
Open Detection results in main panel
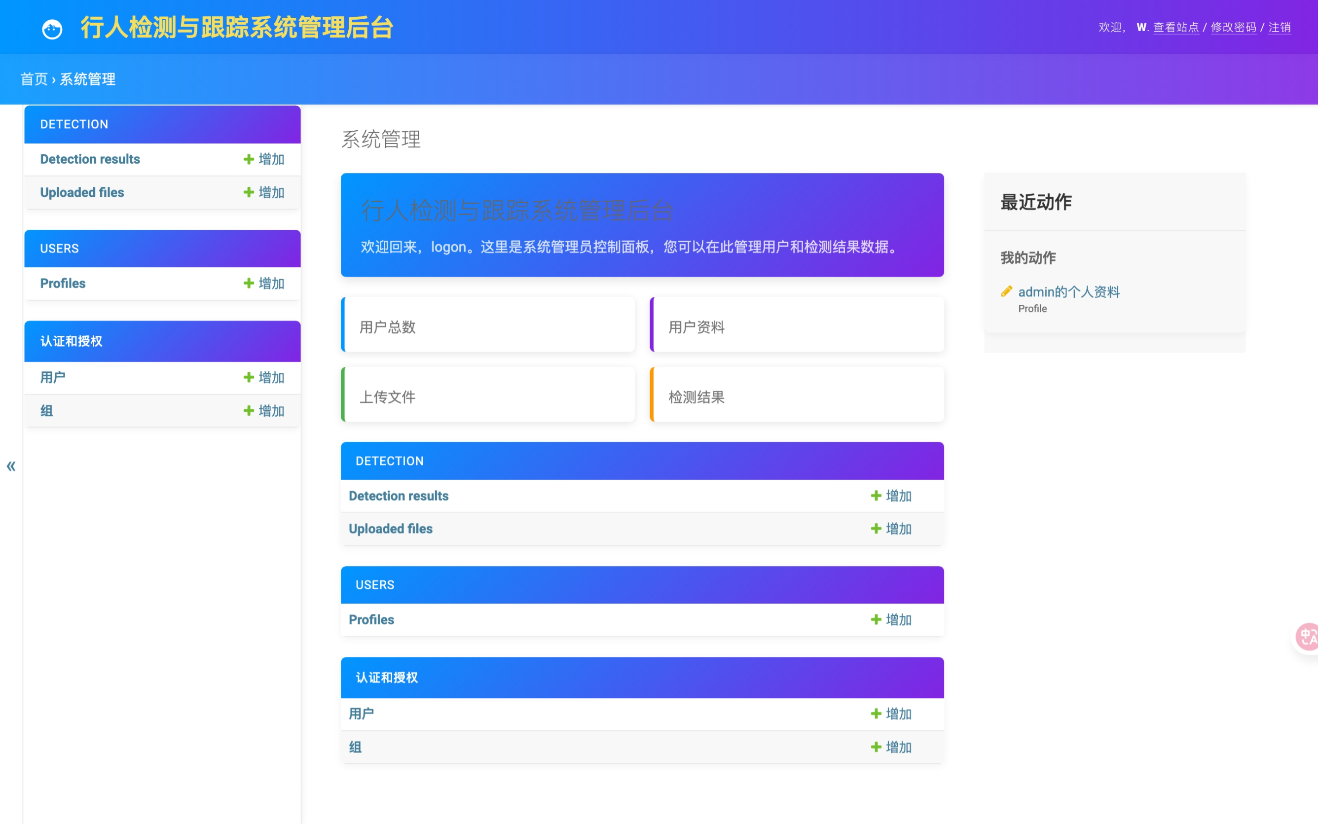399,496
